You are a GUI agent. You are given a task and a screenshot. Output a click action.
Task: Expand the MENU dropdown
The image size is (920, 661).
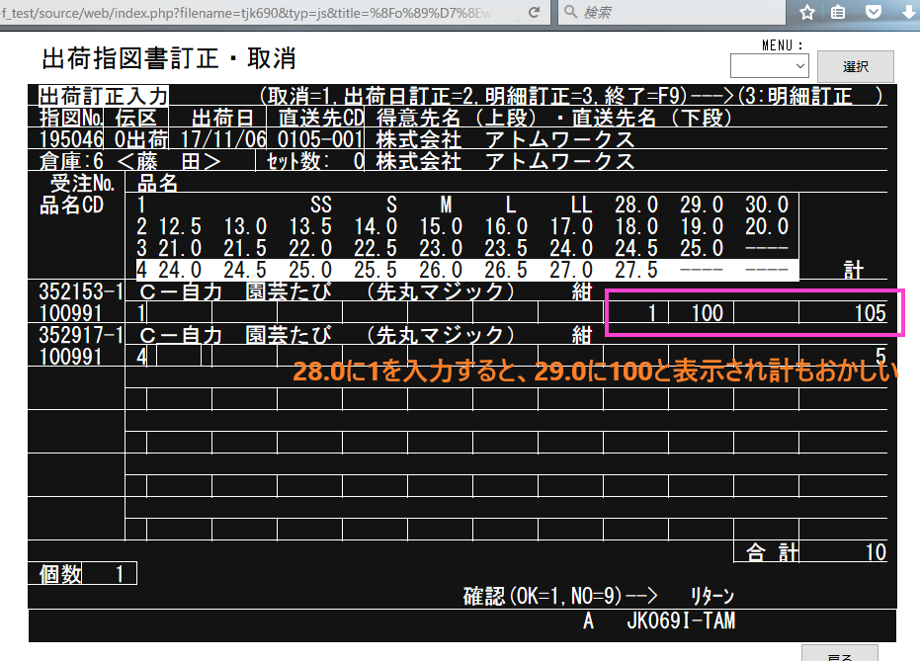click(769, 66)
